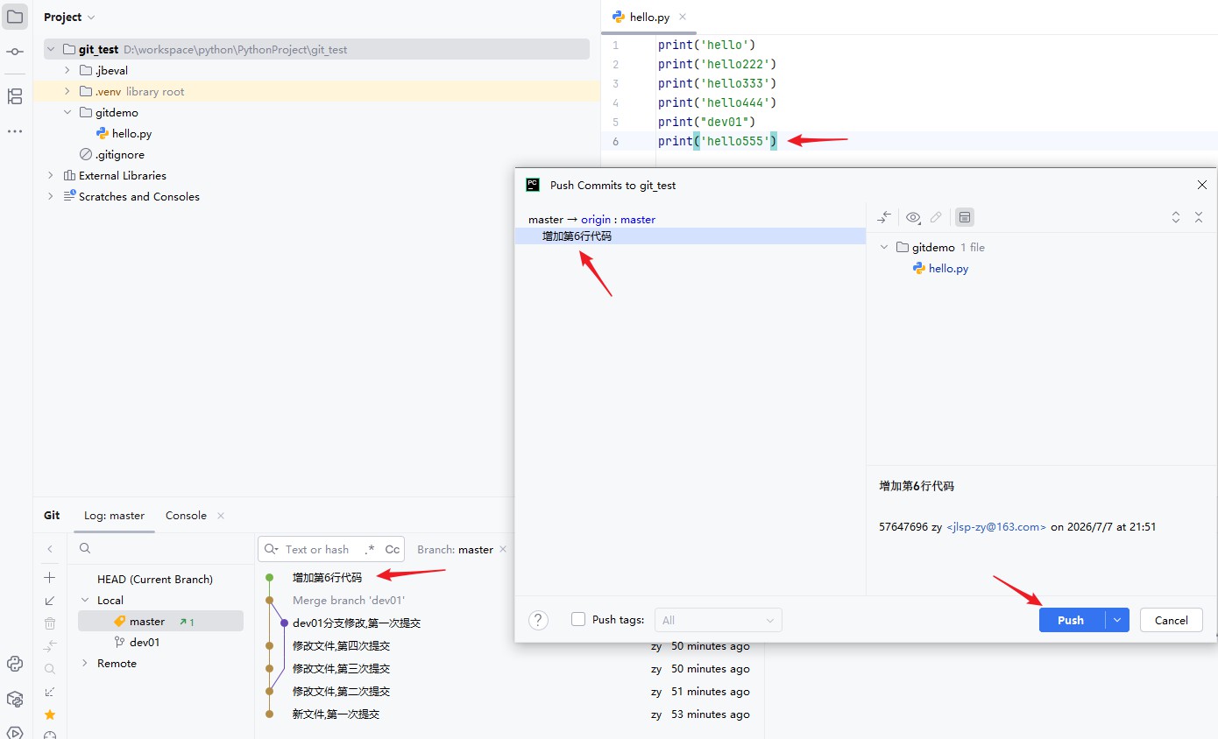Click show diff arrows icon in push dialog
This screenshot has width=1218, height=739.
[885, 217]
